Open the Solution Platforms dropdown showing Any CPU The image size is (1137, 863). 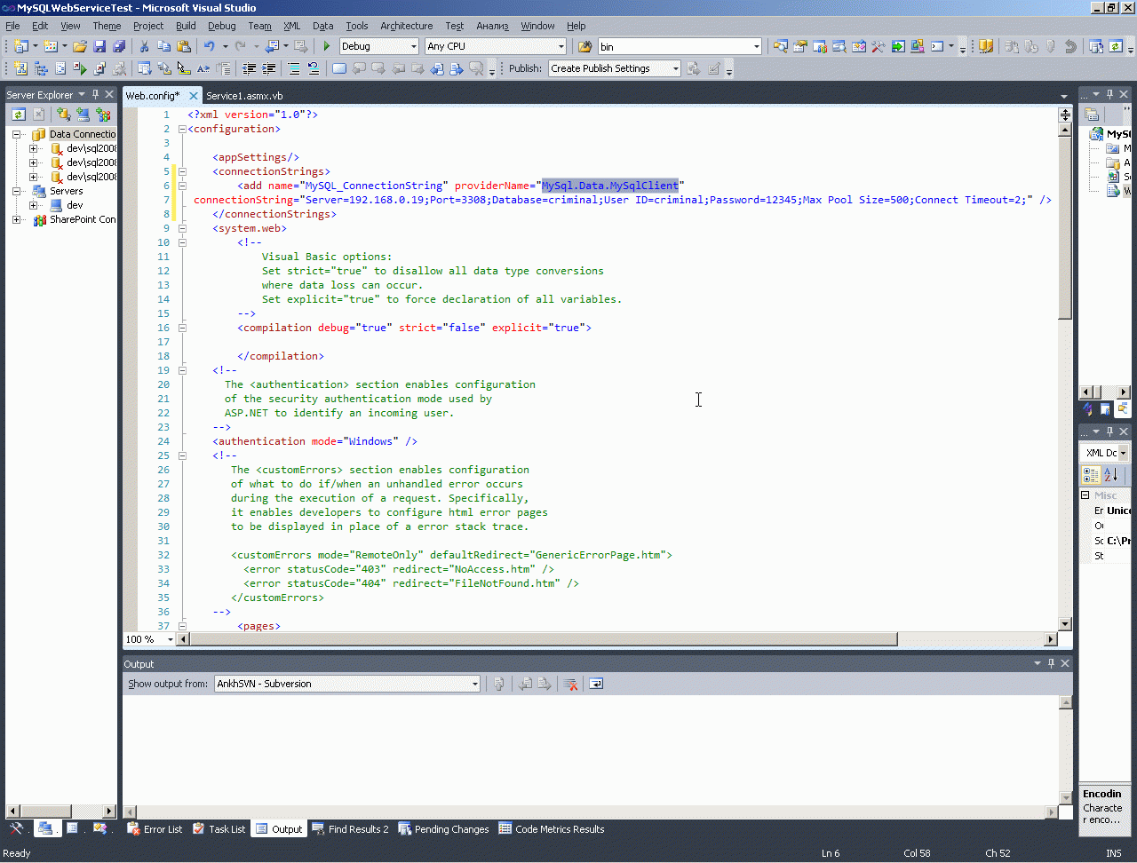(495, 46)
